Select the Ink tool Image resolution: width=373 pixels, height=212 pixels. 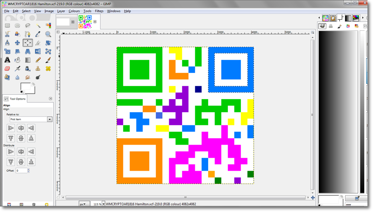[28, 69]
